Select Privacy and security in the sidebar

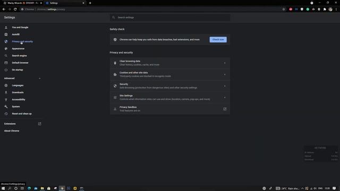tap(22, 41)
